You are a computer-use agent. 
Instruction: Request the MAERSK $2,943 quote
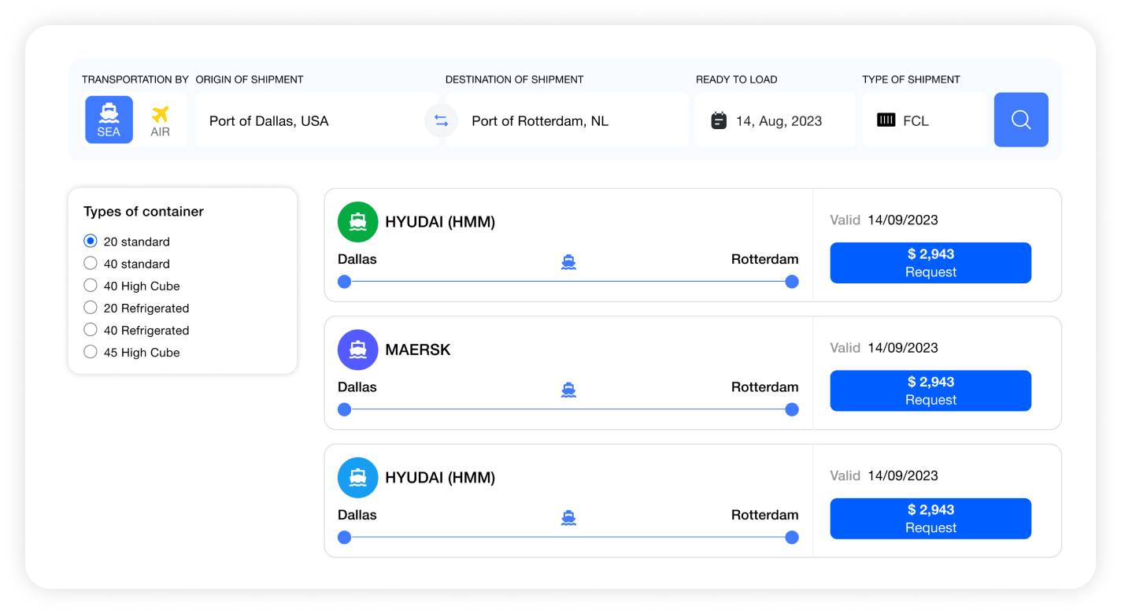click(x=930, y=390)
